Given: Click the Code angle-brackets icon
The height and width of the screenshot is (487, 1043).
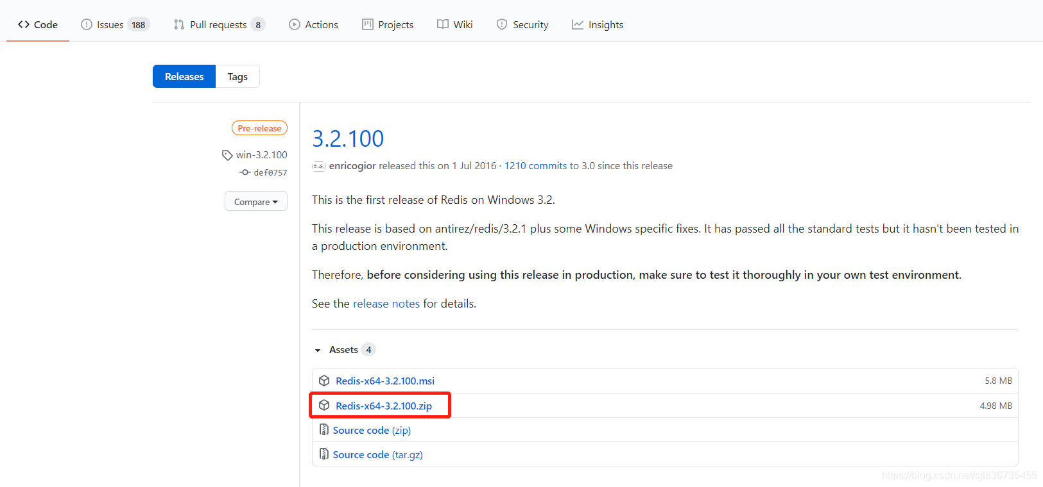Looking at the screenshot, I should coord(24,24).
